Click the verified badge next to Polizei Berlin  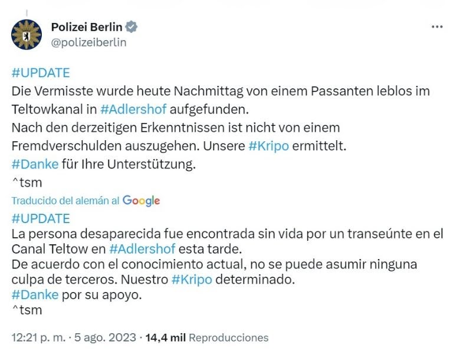pyautogui.click(x=132, y=27)
